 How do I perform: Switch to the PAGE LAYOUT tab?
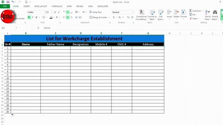41,6
